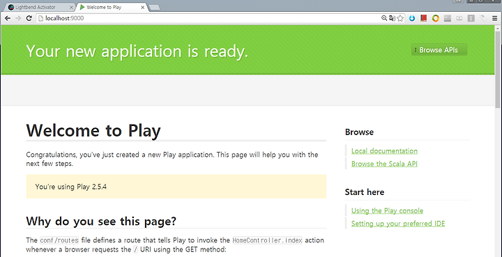Click the Browse sidebar heading
The width and height of the screenshot is (502, 257).
359,132
